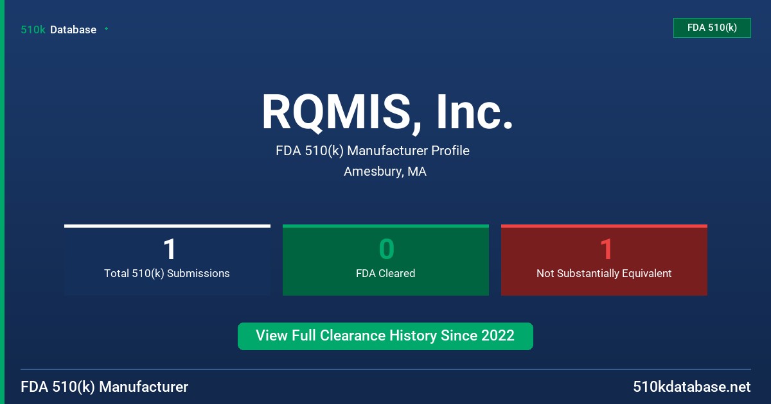Select the FDA 510(k) Manufacturer footer text

(x=105, y=387)
